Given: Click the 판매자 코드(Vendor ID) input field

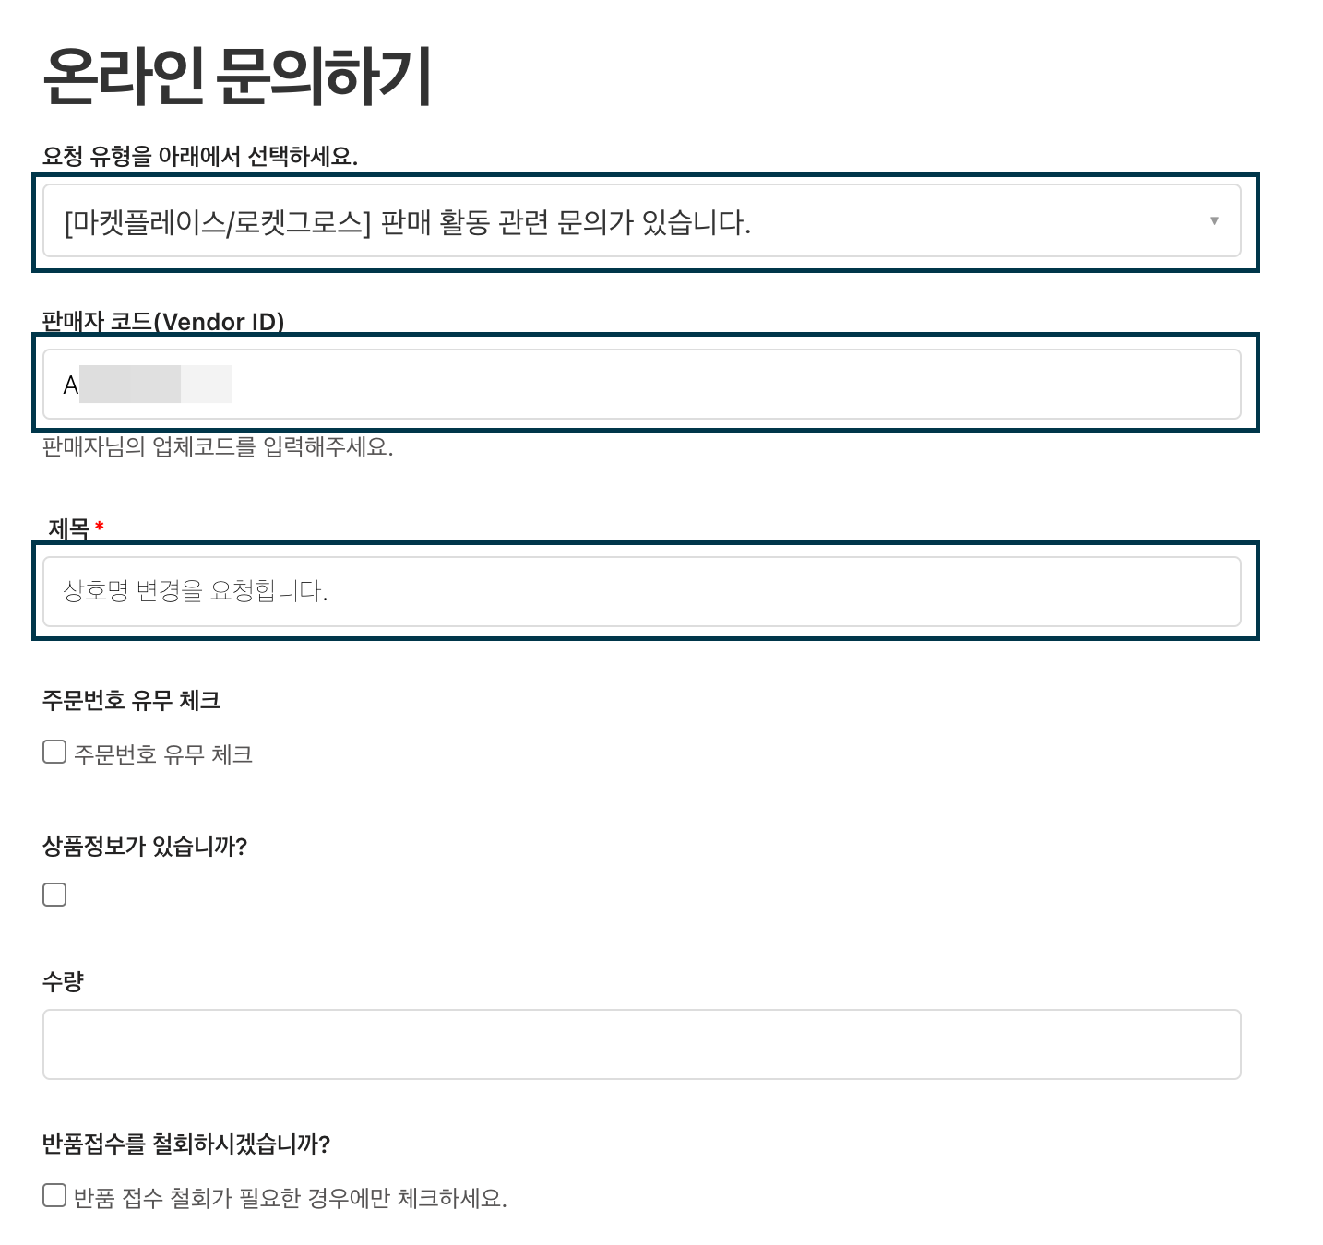Looking at the screenshot, I should pyautogui.click(x=643, y=384).
